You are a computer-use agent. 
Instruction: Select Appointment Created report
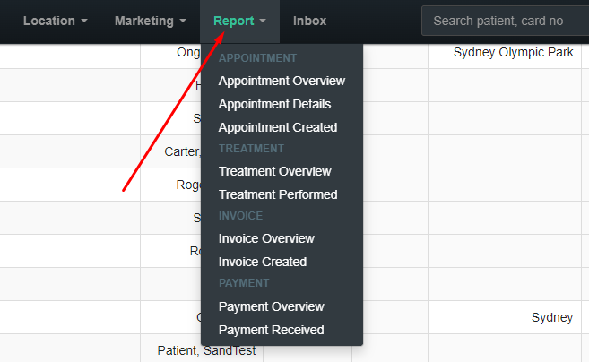pyautogui.click(x=278, y=127)
